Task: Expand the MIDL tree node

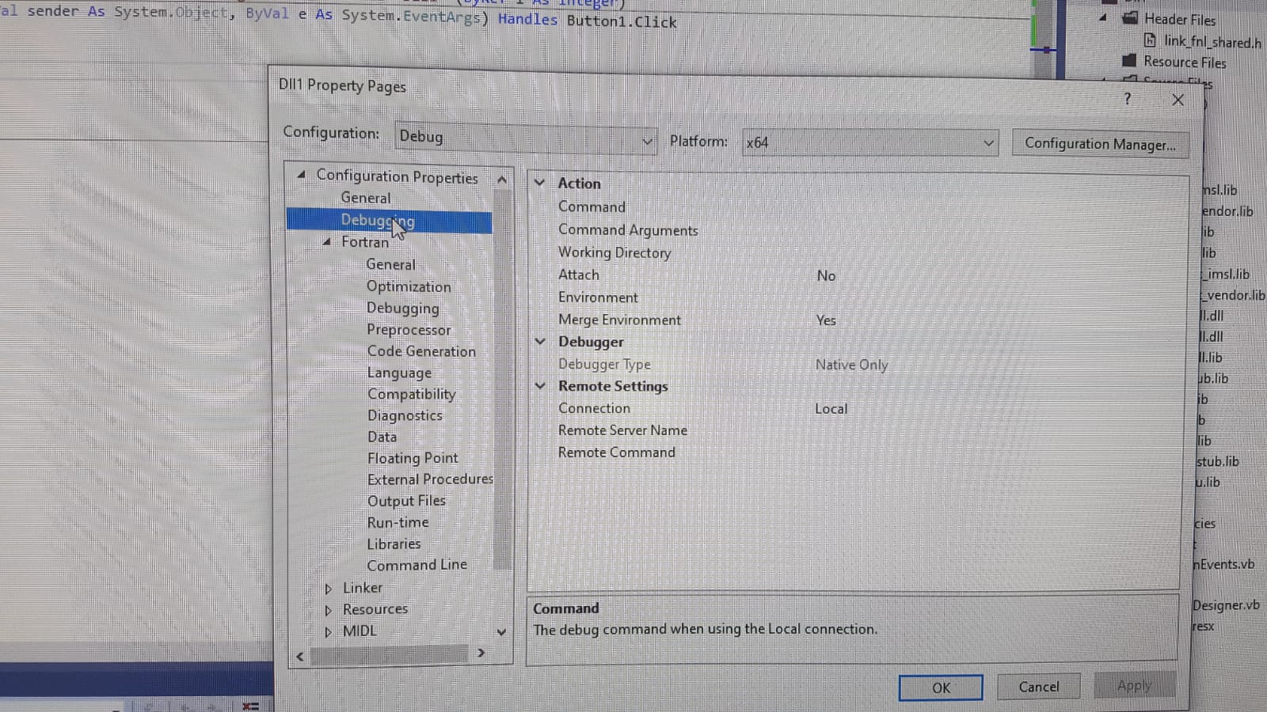Action: click(x=328, y=631)
